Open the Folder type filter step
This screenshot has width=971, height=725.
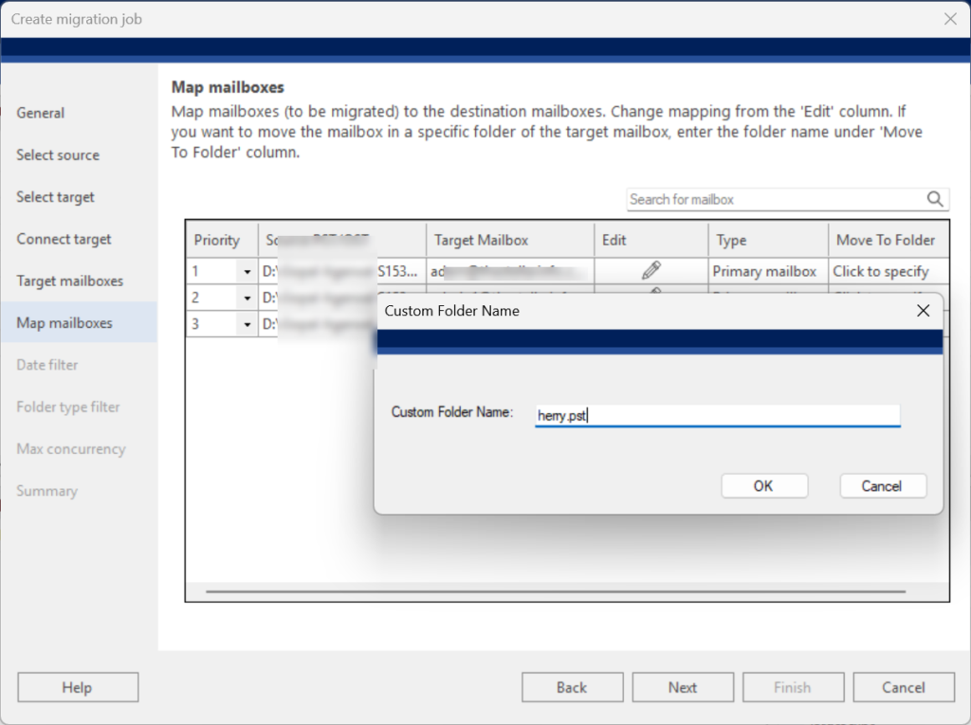(x=68, y=407)
